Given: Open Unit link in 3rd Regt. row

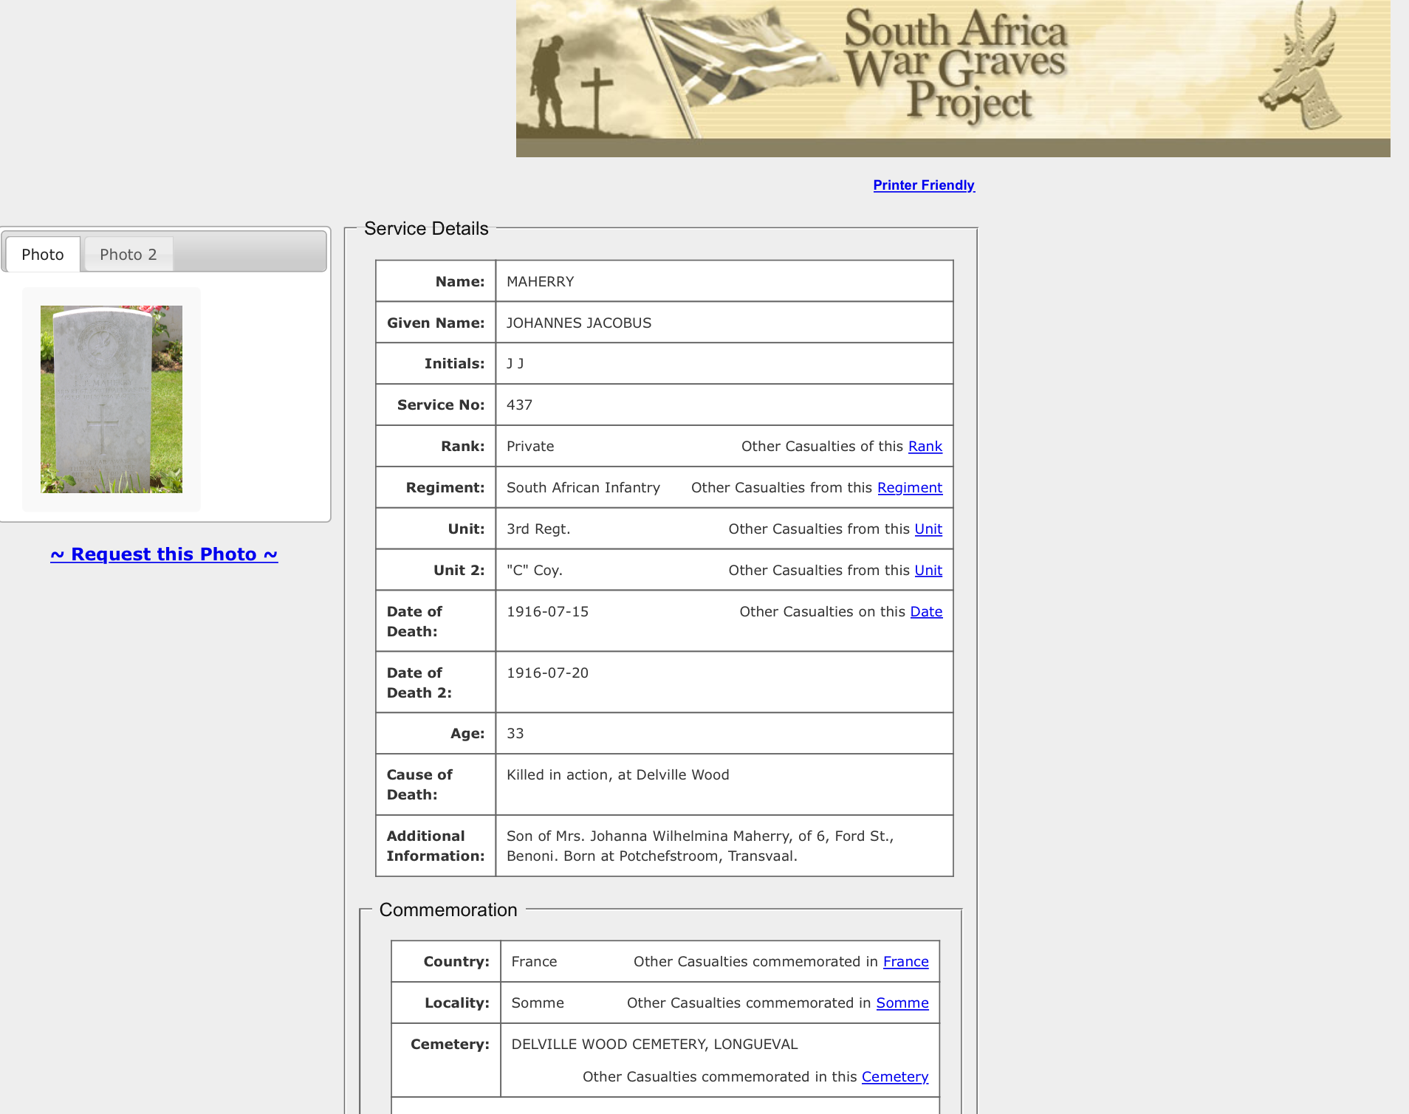Looking at the screenshot, I should pyautogui.click(x=928, y=529).
